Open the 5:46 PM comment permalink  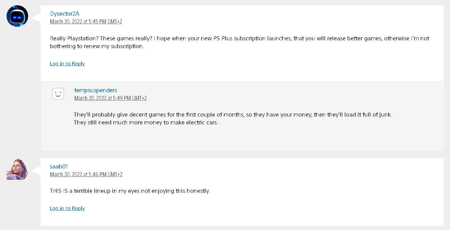(86, 174)
